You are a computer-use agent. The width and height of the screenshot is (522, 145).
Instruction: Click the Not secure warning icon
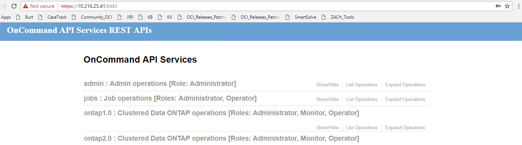pyautogui.click(x=26, y=6)
